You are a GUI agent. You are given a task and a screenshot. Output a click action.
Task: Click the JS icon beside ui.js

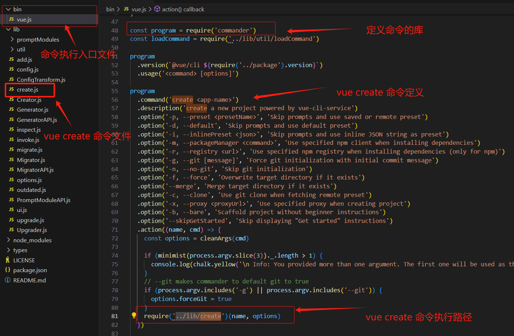tap(11, 210)
